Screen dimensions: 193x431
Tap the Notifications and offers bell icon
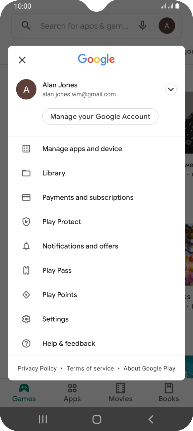coord(26,246)
